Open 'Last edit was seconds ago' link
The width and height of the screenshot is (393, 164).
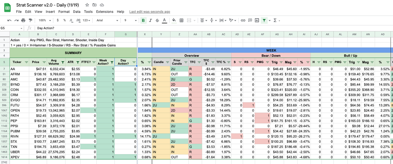[x=150, y=11]
